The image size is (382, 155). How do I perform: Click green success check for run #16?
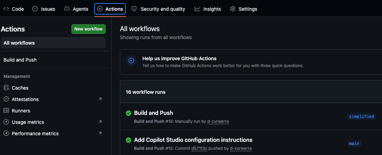pos(128,113)
